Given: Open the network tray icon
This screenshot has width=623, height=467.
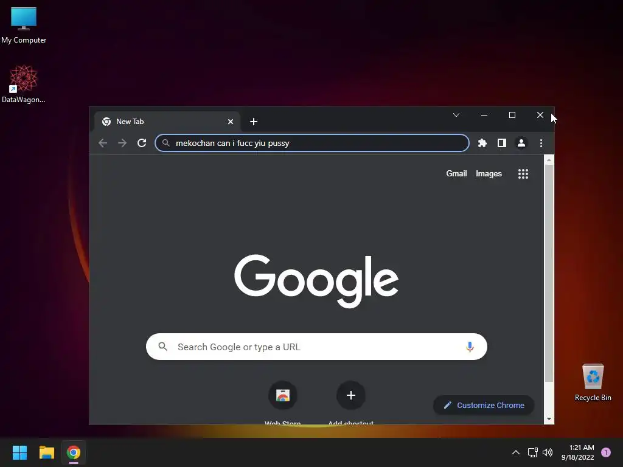Looking at the screenshot, I should coord(532,452).
